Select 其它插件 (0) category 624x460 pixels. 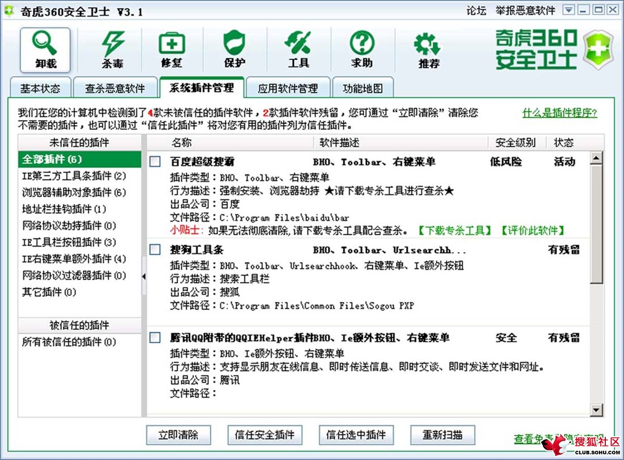(79, 292)
